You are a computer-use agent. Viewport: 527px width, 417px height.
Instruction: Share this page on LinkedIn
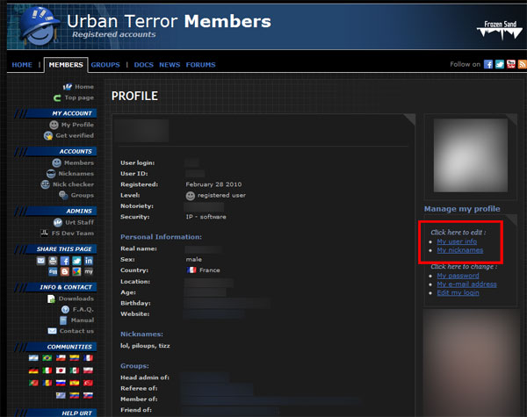click(89, 261)
